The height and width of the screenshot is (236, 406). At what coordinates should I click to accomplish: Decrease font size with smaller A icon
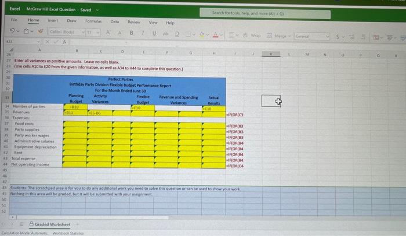(119, 33)
